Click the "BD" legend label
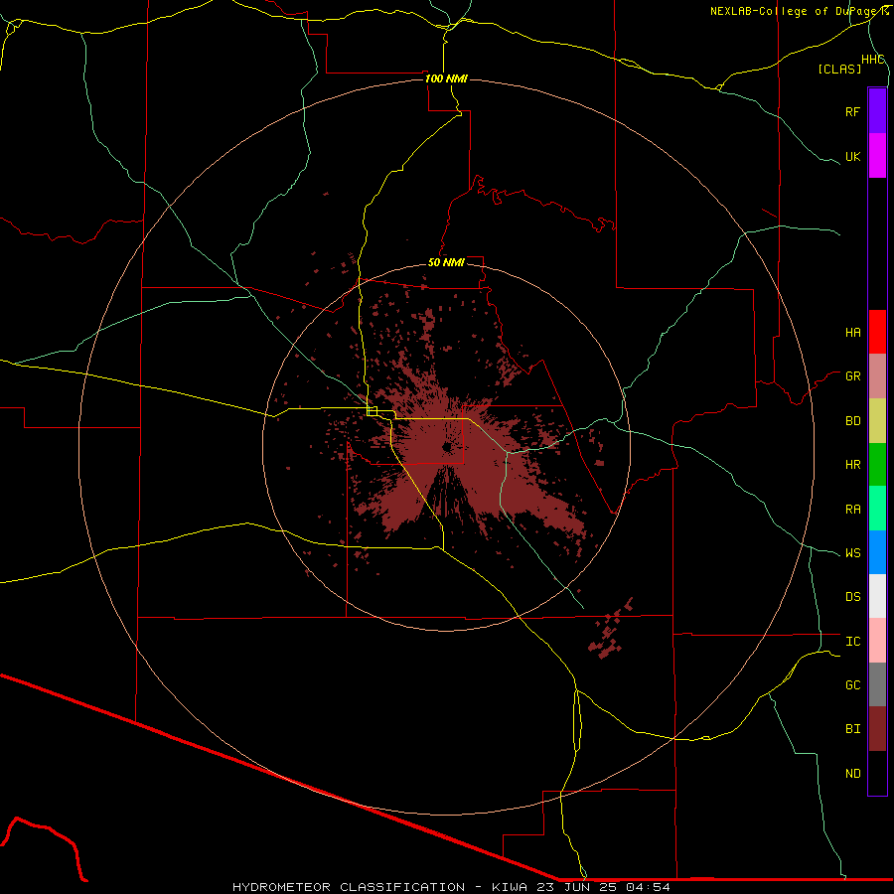Viewport: 894px width, 894px height. click(852, 421)
